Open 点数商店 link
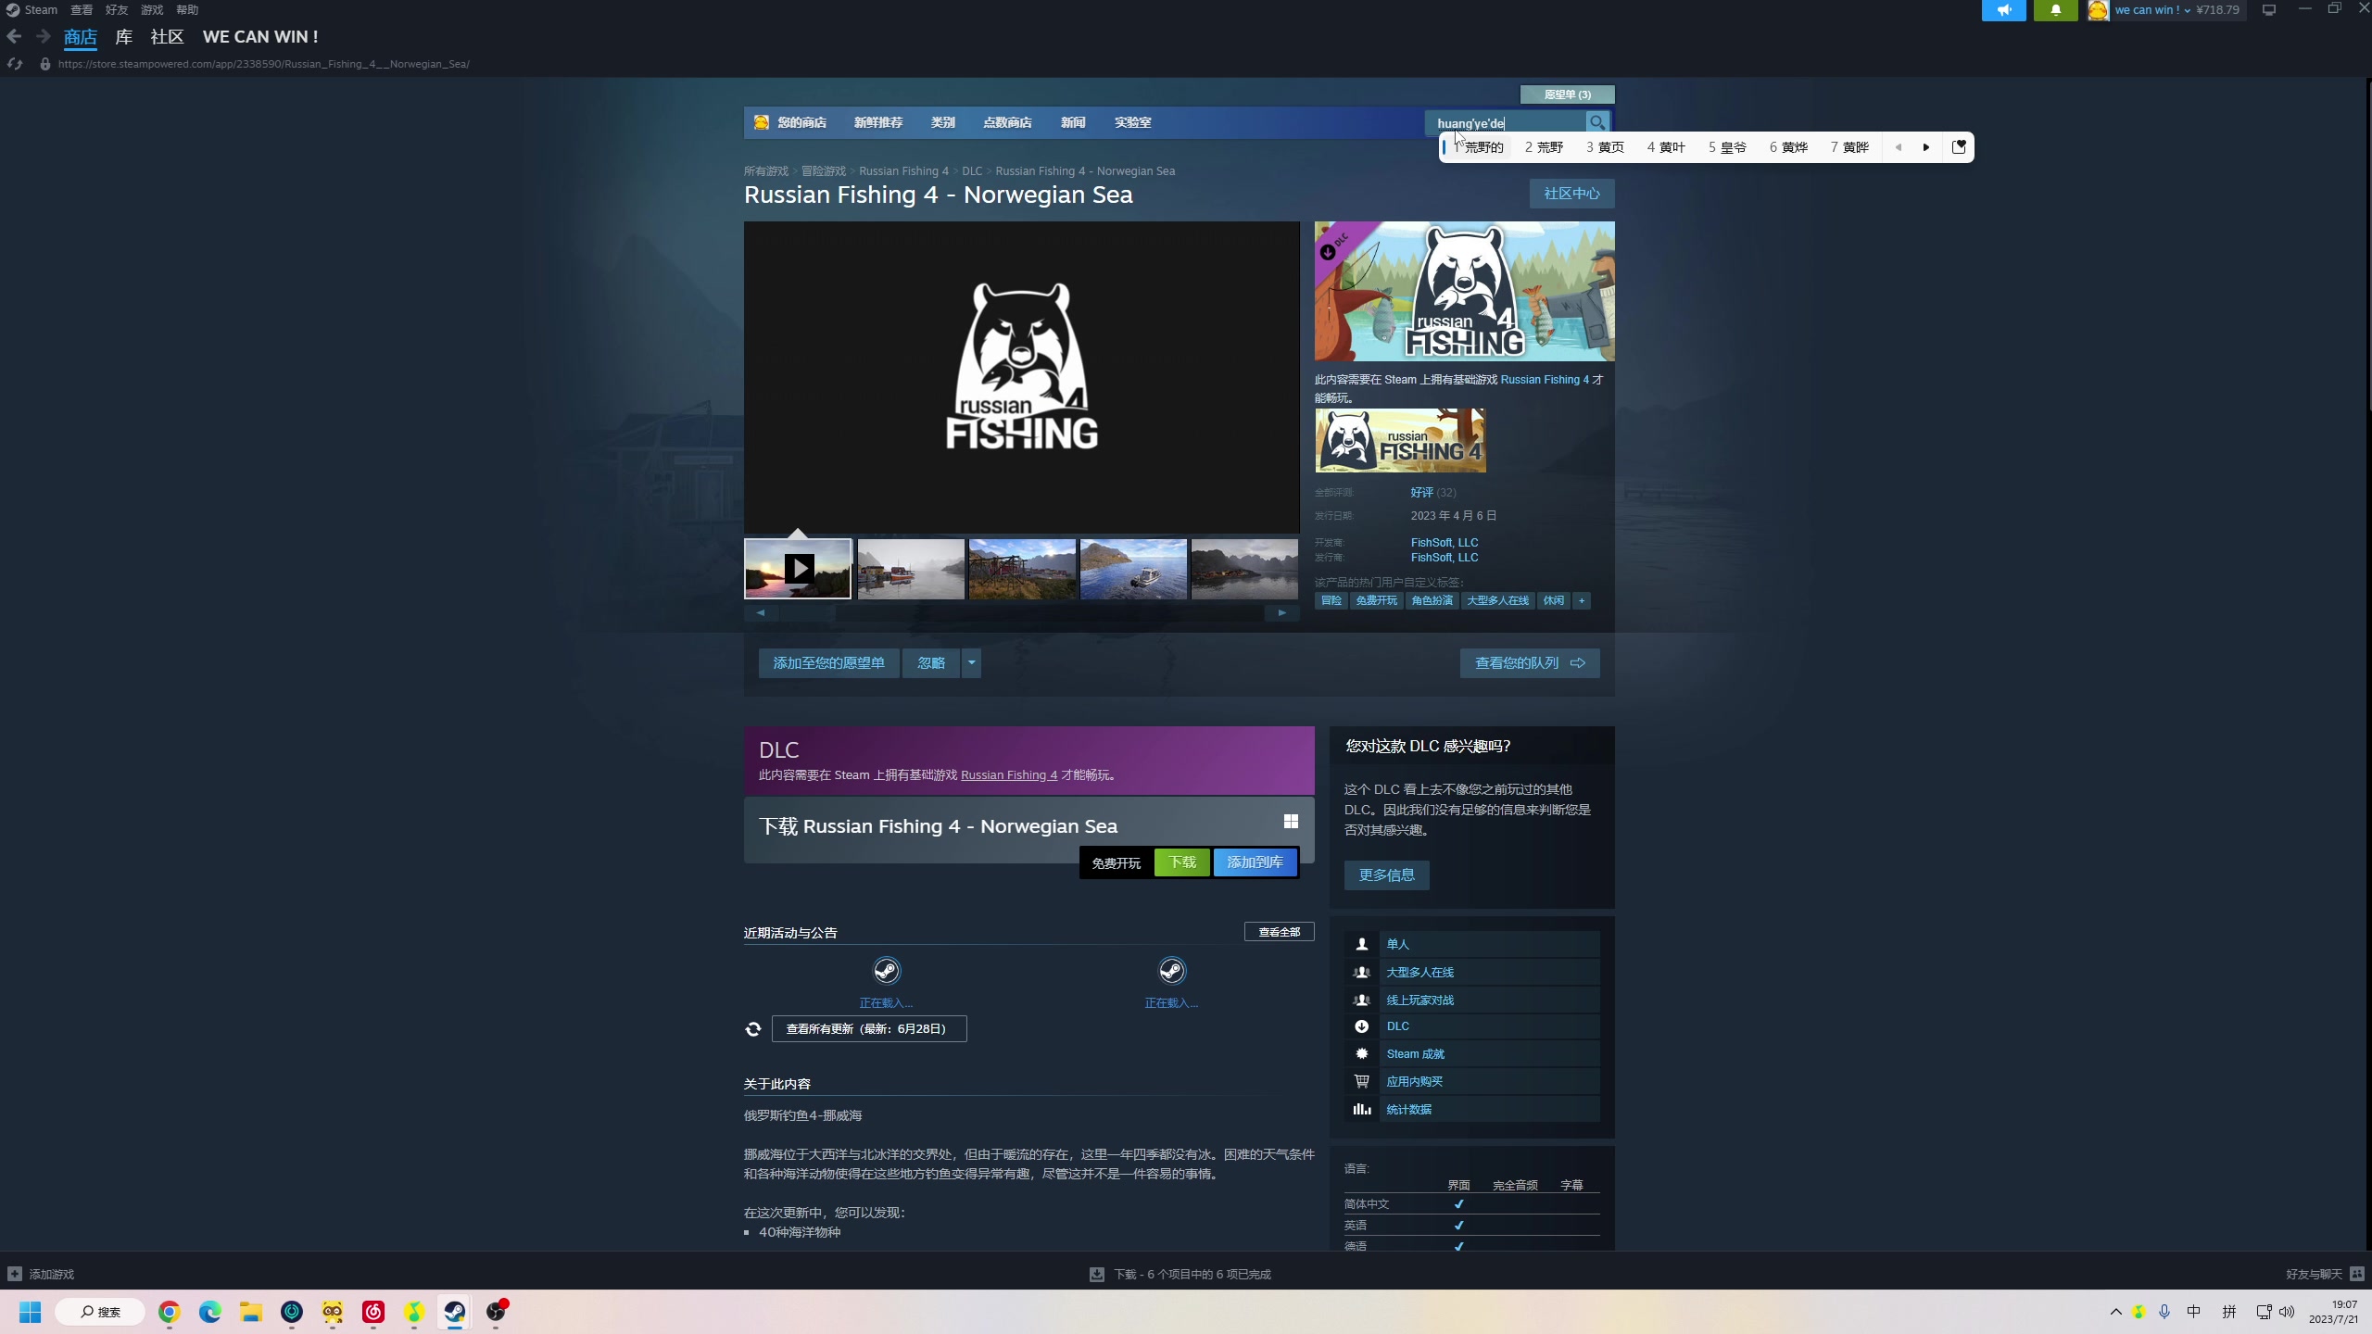Image resolution: width=2372 pixels, height=1334 pixels. (1007, 122)
